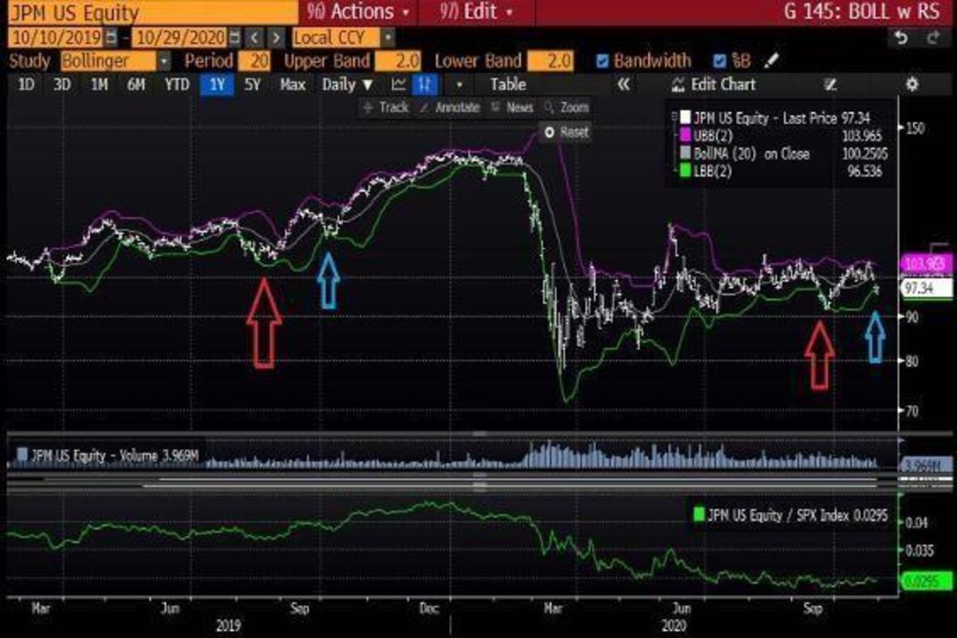957x638 pixels.
Task: Click the pencil icon beside %B
Action: coord(770,61)
